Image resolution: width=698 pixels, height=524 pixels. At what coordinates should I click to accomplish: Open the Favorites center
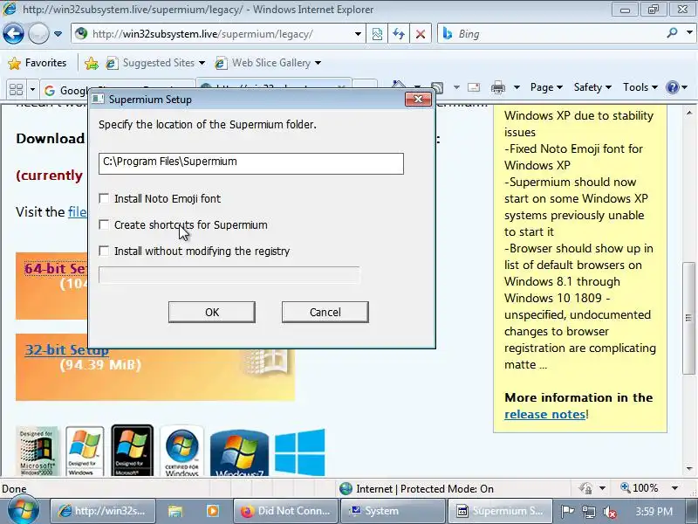point(38,63)
